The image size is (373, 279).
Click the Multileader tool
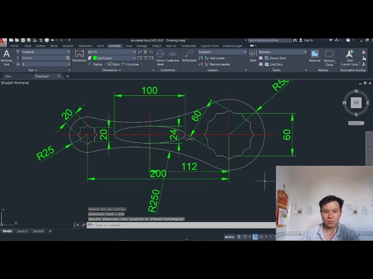(x=189, y=56)
